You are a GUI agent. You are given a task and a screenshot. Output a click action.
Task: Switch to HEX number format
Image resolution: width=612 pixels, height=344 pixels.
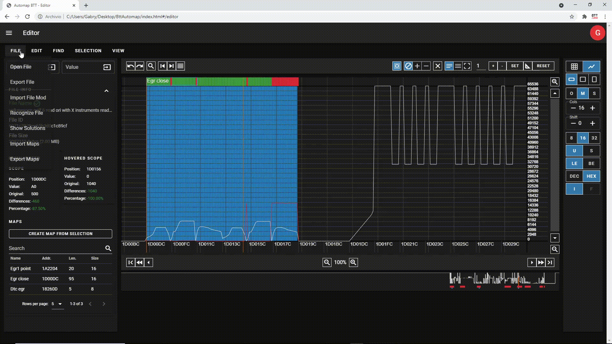592,176
